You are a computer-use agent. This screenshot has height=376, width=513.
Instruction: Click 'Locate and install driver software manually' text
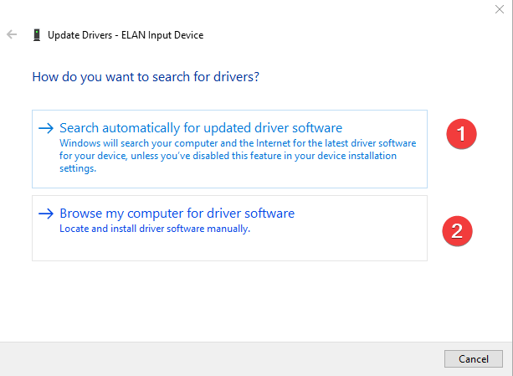[155, 229]
